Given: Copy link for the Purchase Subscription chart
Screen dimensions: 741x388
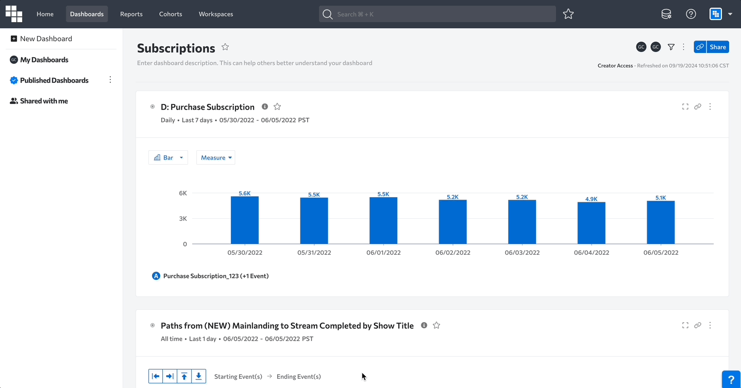Looking at the screenshot, I should click(697, 107).
